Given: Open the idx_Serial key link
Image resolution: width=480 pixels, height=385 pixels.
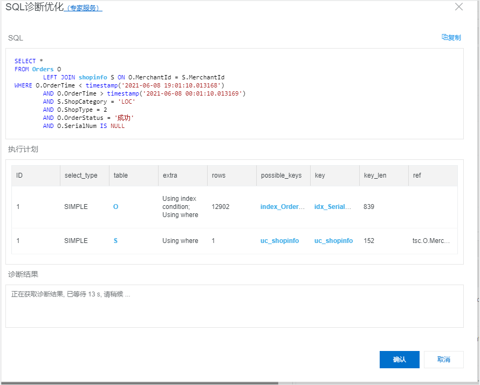Looking at the screenshot, I should (x=333, y=206).
